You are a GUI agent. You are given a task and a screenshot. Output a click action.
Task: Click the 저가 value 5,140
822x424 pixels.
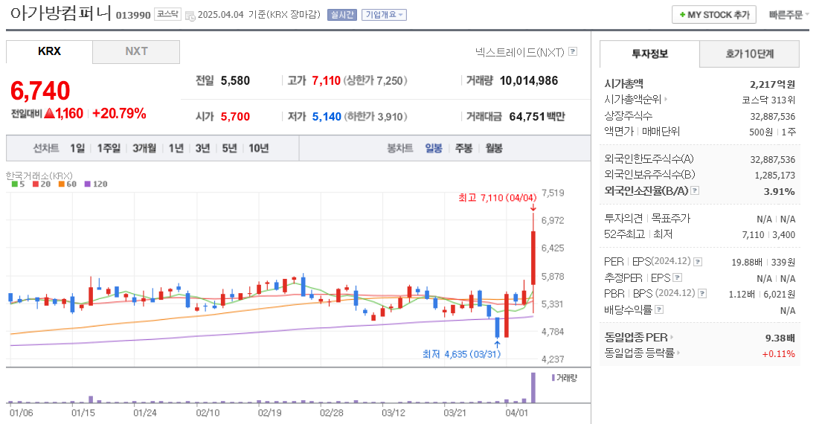[x=327, y=116]
